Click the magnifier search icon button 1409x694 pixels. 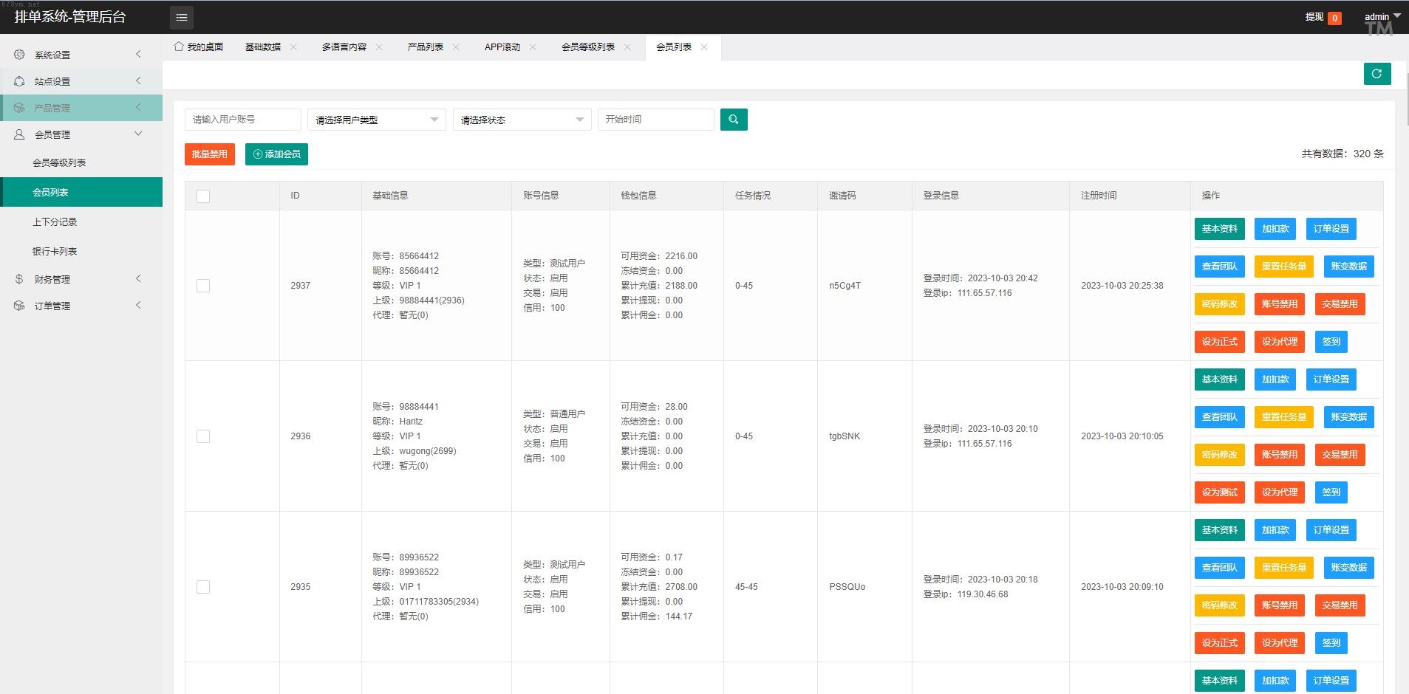coord(733,120)
